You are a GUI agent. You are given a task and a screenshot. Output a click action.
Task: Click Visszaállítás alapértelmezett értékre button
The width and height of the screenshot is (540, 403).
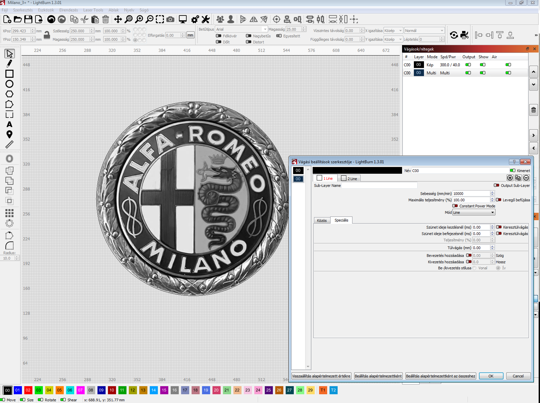tap(321, 376)
